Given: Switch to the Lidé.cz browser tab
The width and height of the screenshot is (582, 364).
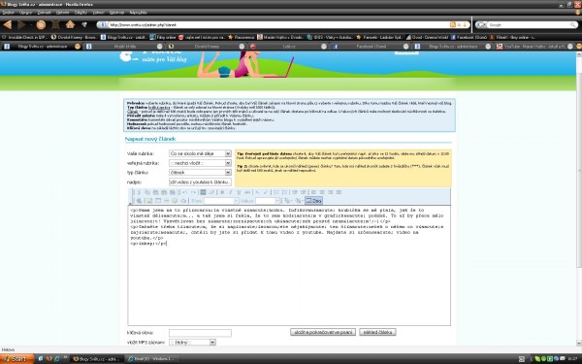Looking at the screenshot, I should pyautogui.click(x=289, y=47).
